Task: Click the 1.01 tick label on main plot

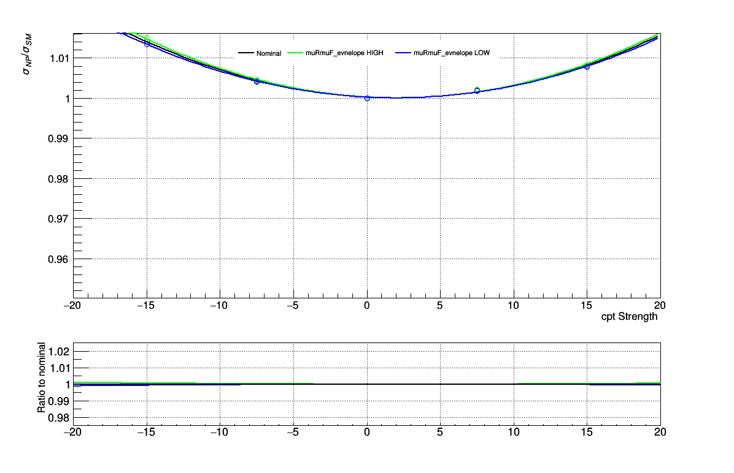Action: [x=60, y=58]
